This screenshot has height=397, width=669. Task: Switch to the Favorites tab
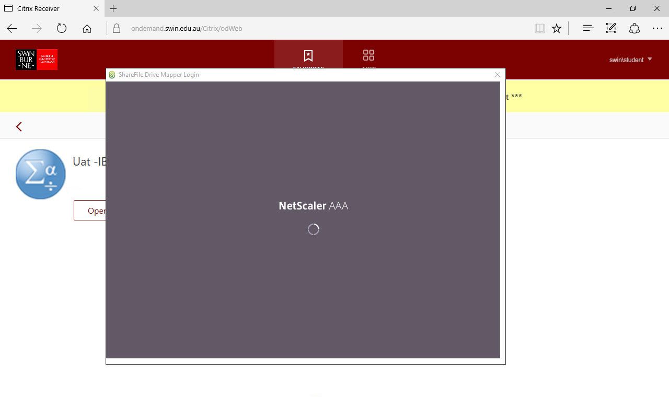(x=308, y=56)
